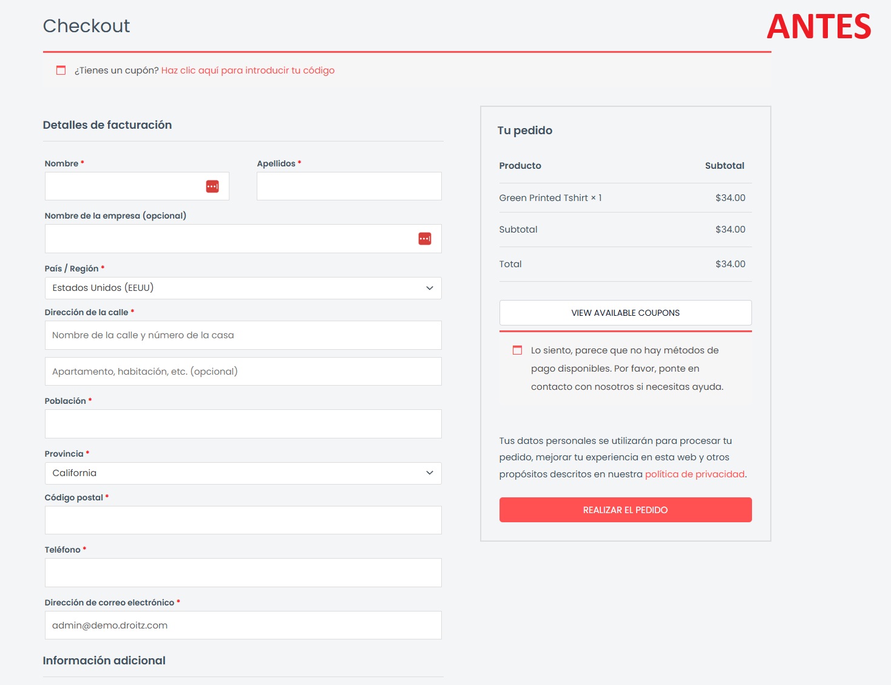Focus the Apellidos input field
Screen dimensions: 891x685
tap(349, 186)
